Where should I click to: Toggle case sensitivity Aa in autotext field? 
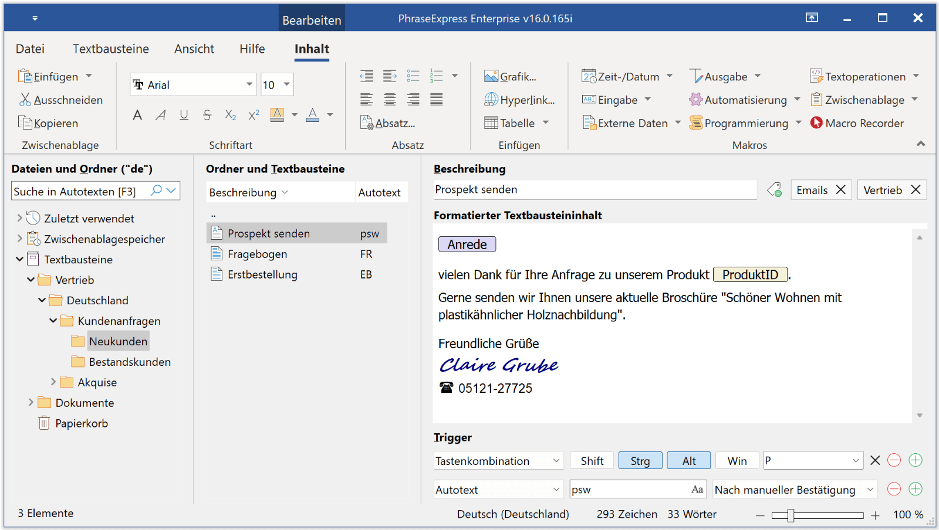click(x=697, y=489)
